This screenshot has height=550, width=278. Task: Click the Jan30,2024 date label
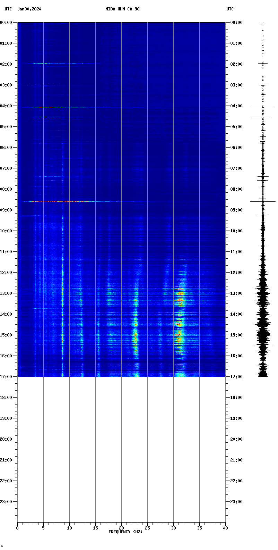(29, 9)
